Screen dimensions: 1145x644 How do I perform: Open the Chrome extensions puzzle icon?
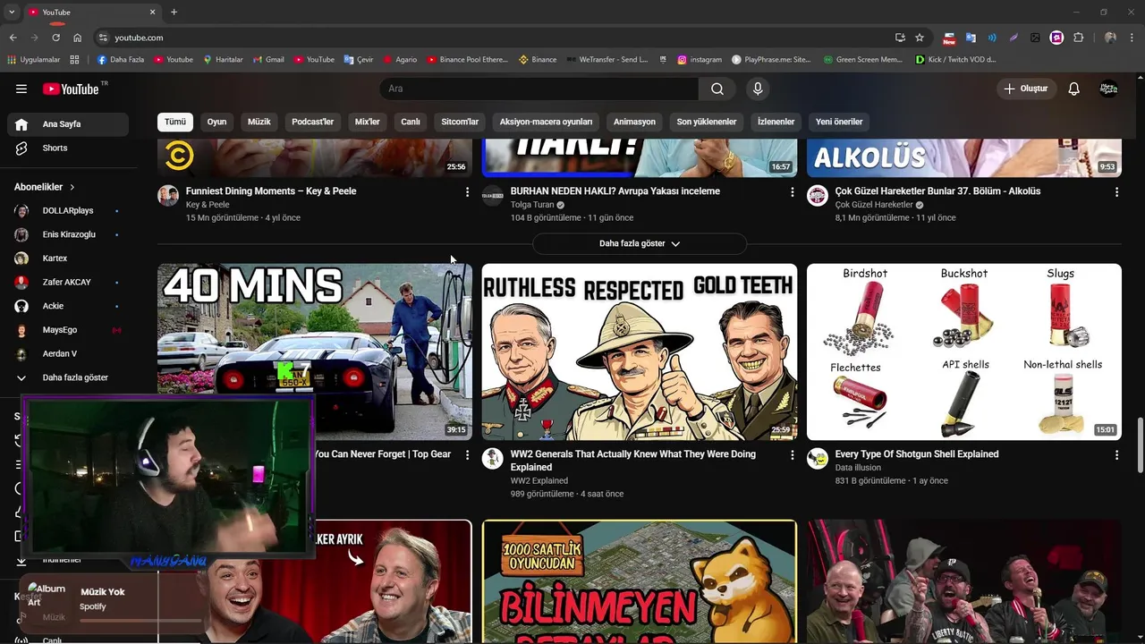point(1078,38)
